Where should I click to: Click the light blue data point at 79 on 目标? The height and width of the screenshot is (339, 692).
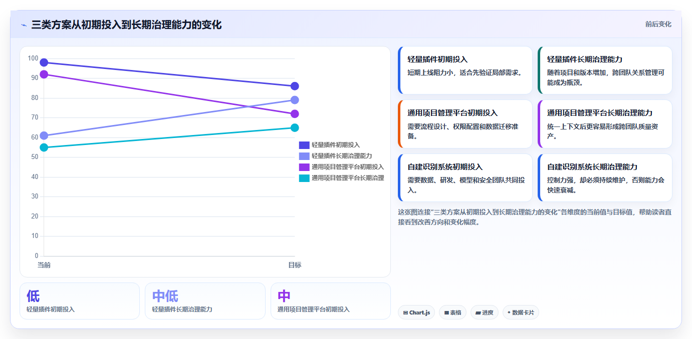coord(295,100)
